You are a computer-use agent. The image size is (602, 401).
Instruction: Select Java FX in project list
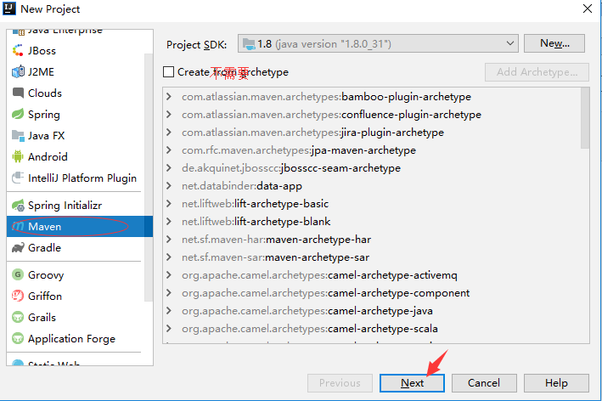coord(76,136)
